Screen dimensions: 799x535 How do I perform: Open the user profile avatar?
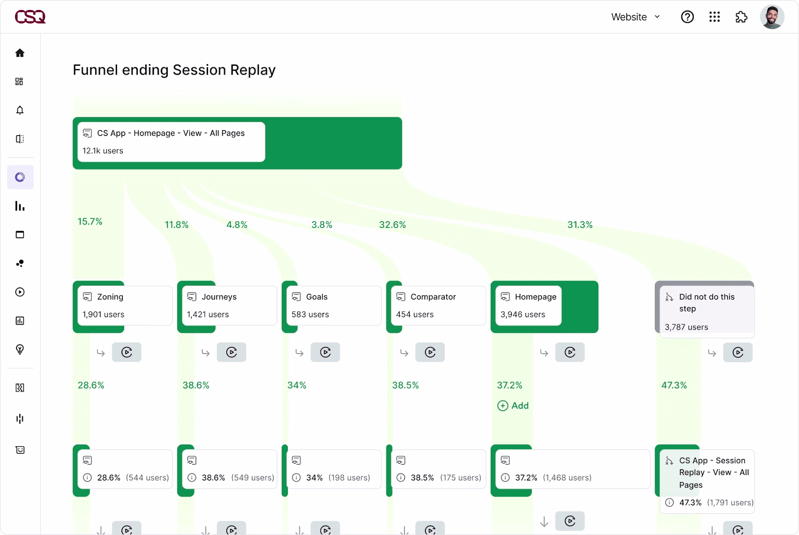[x=772, y=17]
